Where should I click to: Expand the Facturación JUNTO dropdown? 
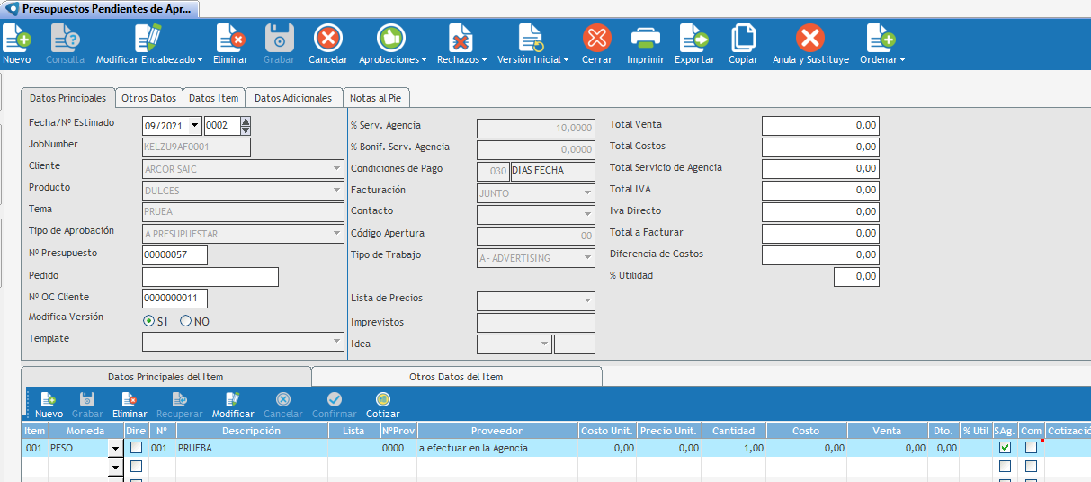588,193
